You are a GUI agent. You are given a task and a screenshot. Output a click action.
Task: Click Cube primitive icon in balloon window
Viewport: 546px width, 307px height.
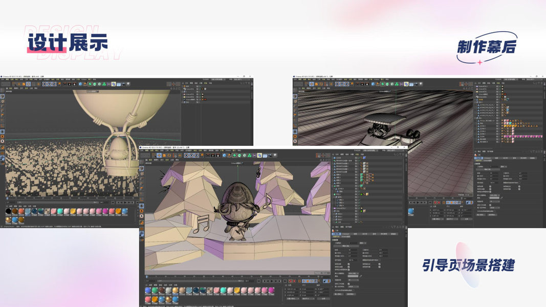(x=80, y=84)
